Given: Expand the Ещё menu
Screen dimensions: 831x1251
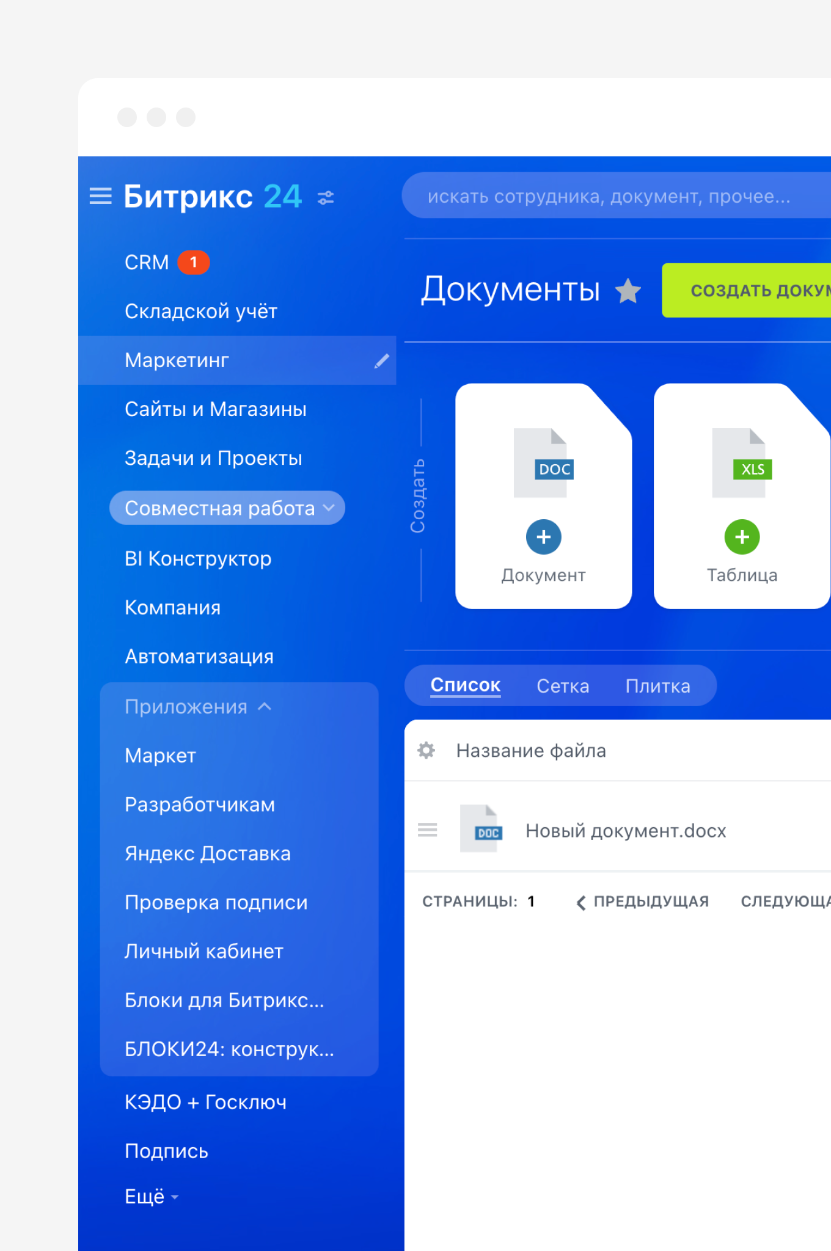Looking at the screenshot, I should [x=152, y=1196].
